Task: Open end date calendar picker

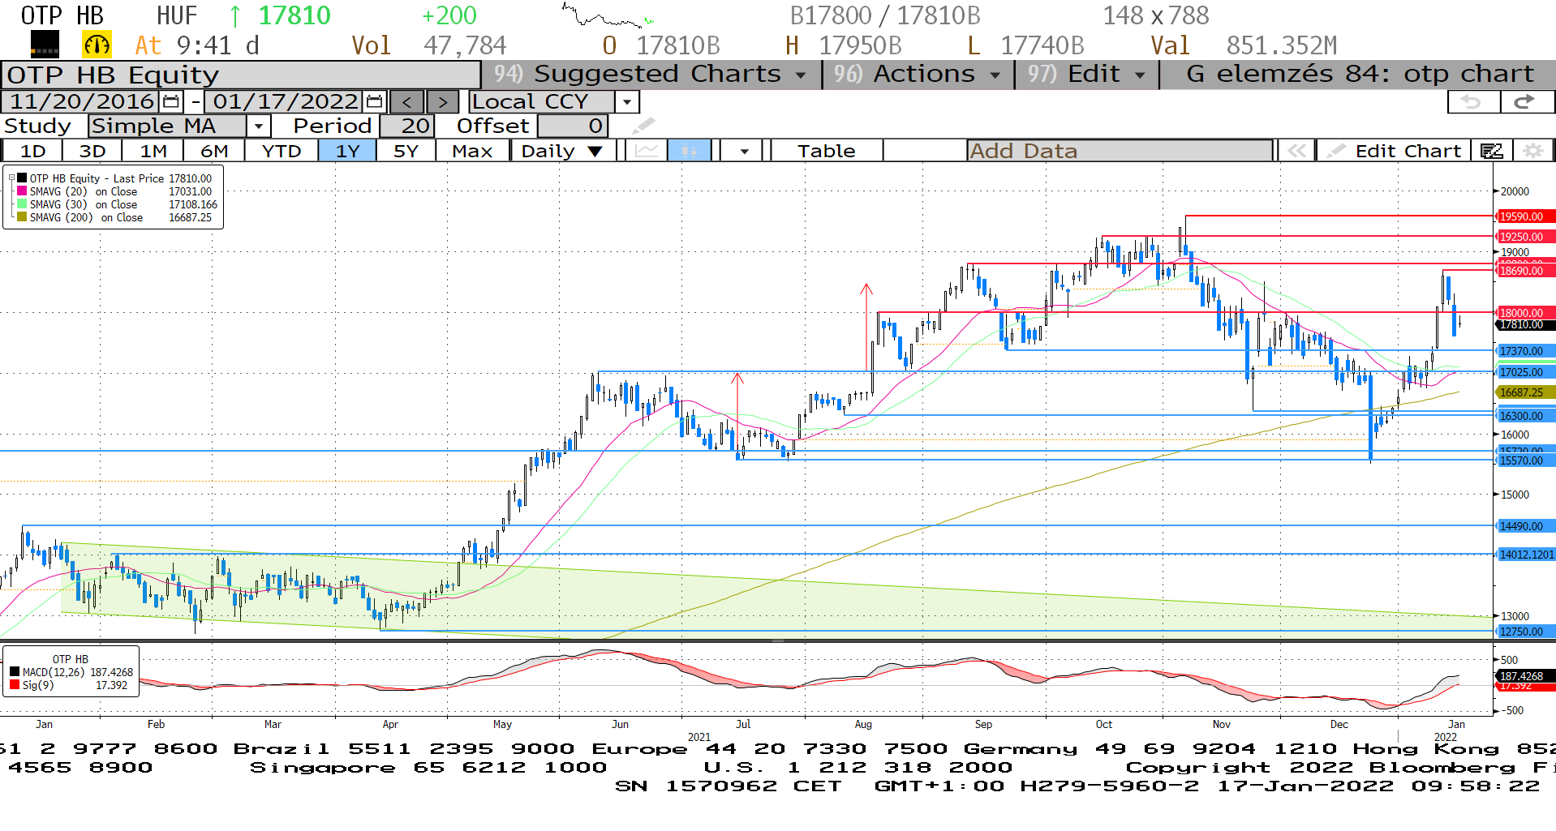Action: point(374,101)
